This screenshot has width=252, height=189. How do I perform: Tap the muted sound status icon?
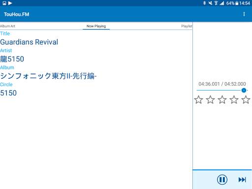pyautogui.click(x=210, y=3)
